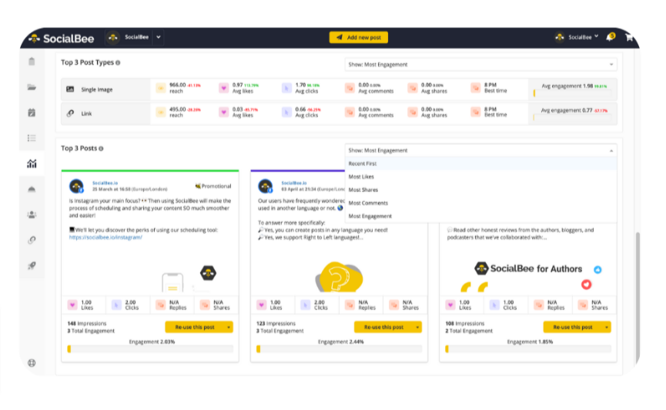This screenshot has width=666, height=410.
Task: Select Most Engagement option in list
Action: [x=480, y=217]
